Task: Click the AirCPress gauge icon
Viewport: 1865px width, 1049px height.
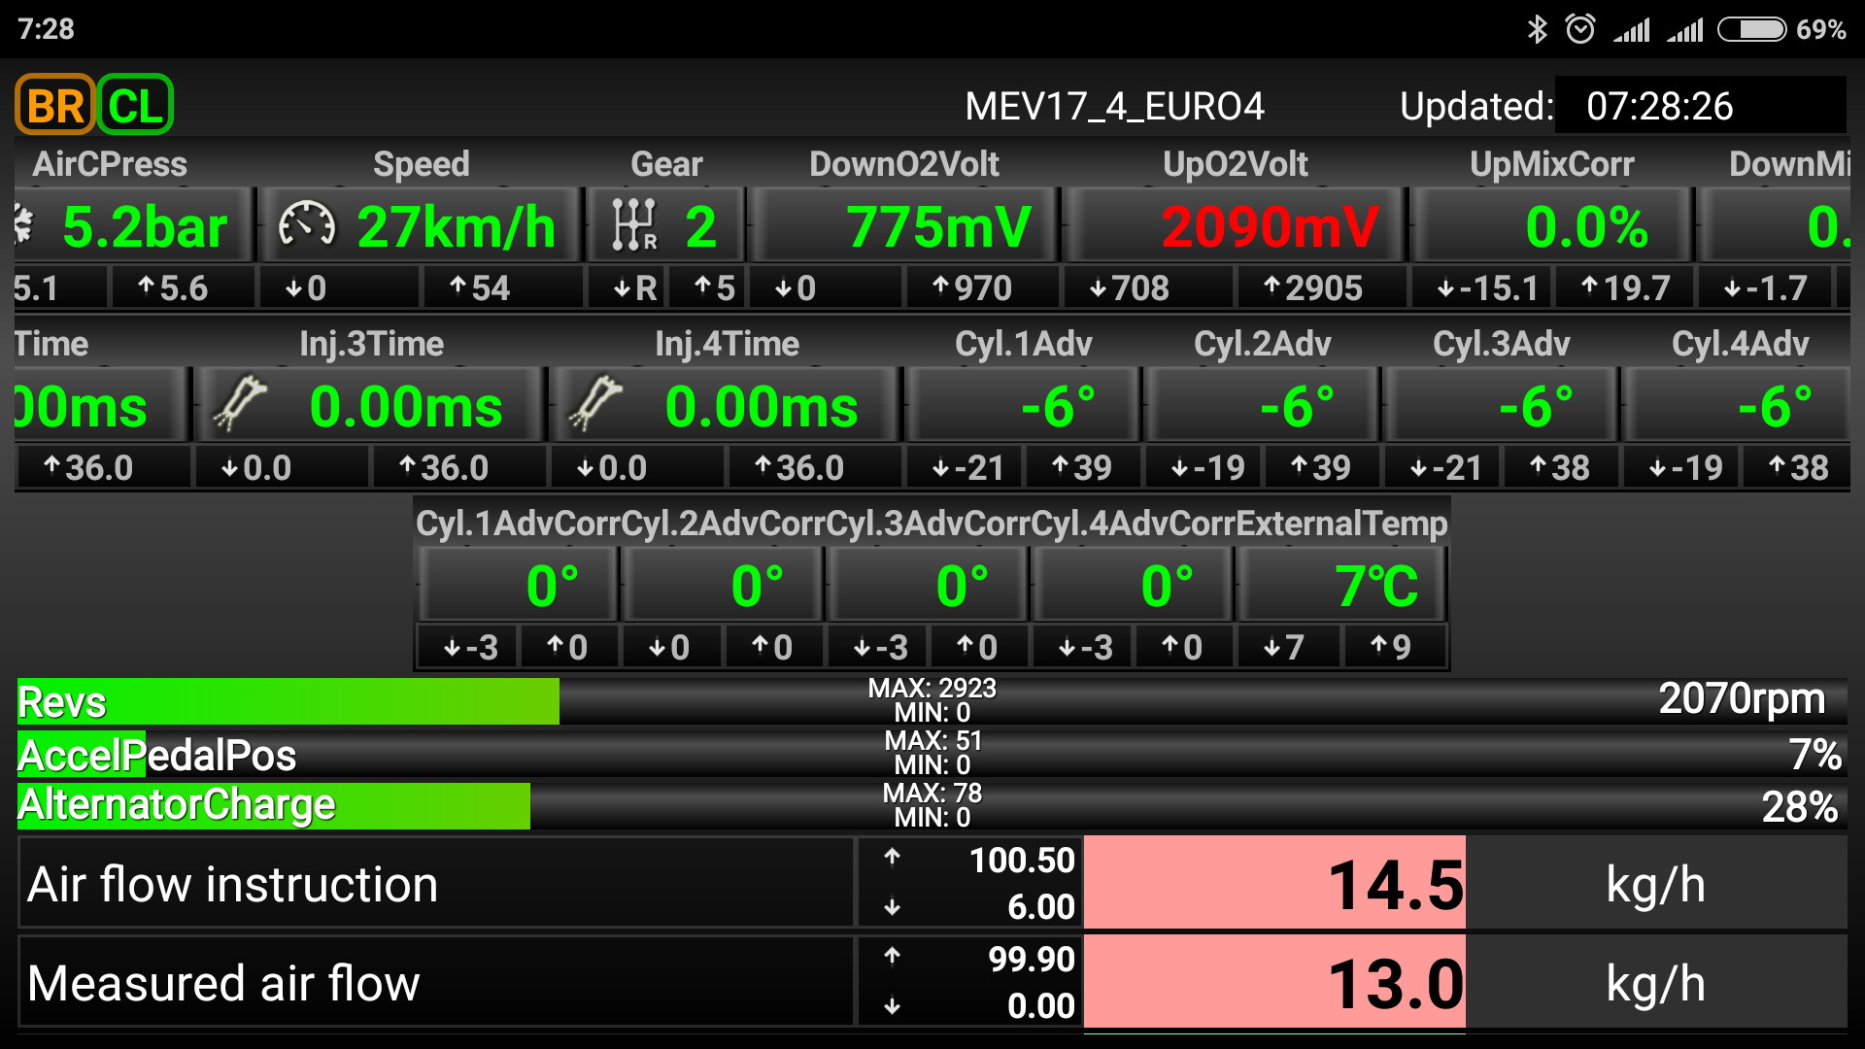Action: (x=23, y=226)
